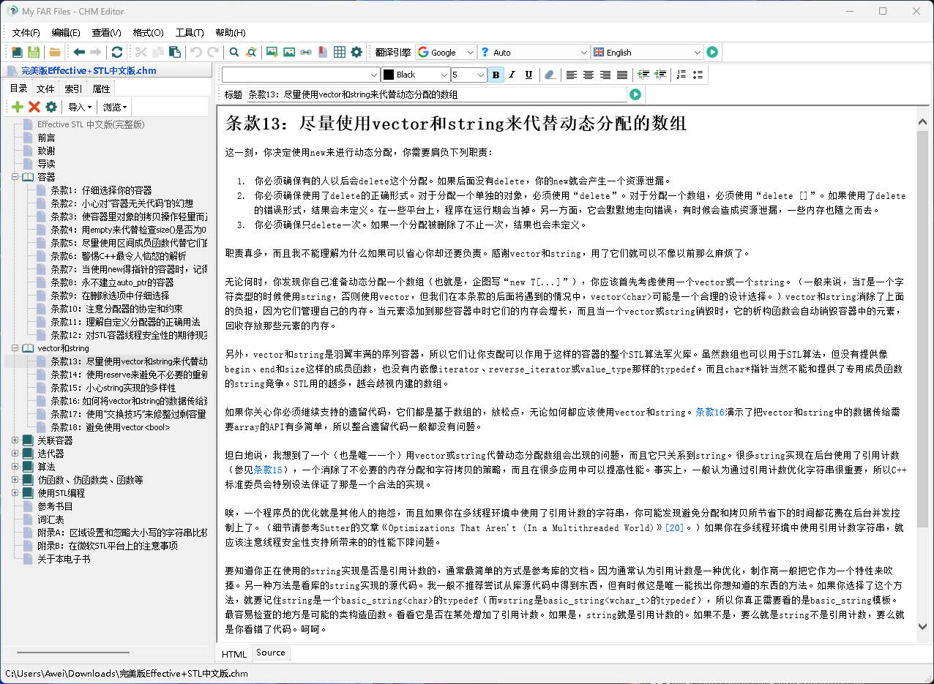934x684 pixels.
Task: Expand the 关联容器 tree node
Action: point(15,440)
